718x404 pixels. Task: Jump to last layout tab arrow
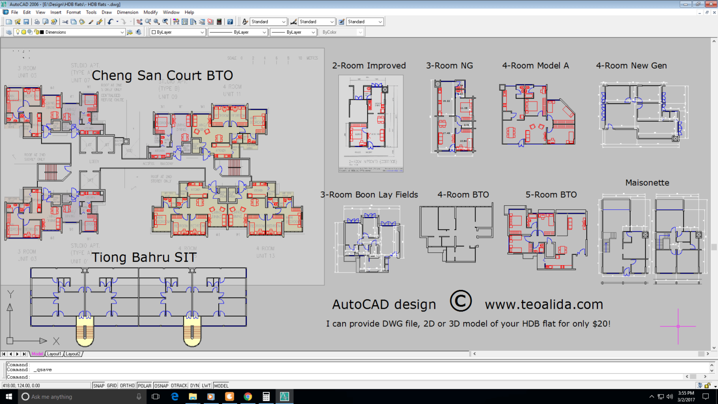pos(24,354)
